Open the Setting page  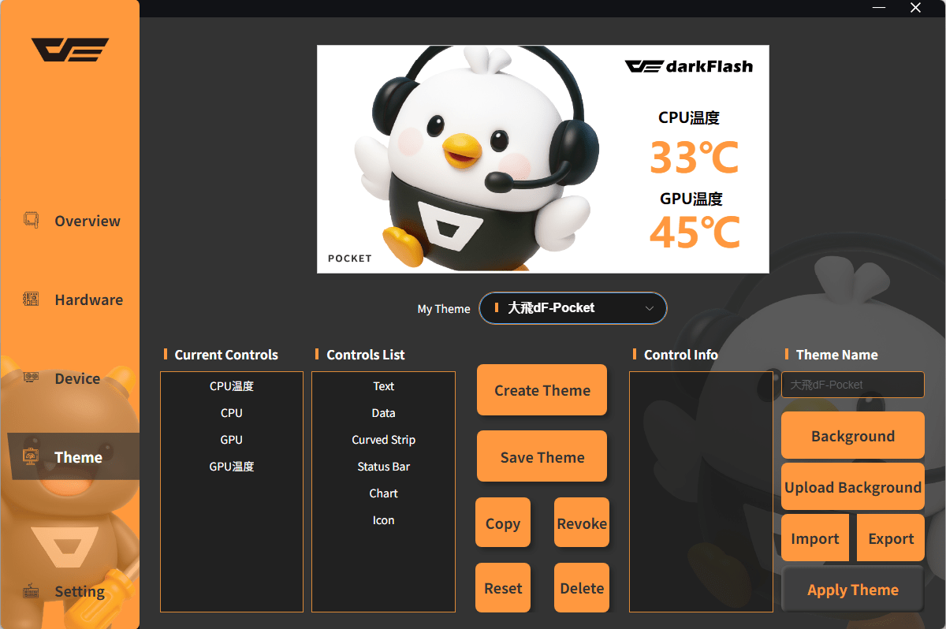tap(69, 591)
